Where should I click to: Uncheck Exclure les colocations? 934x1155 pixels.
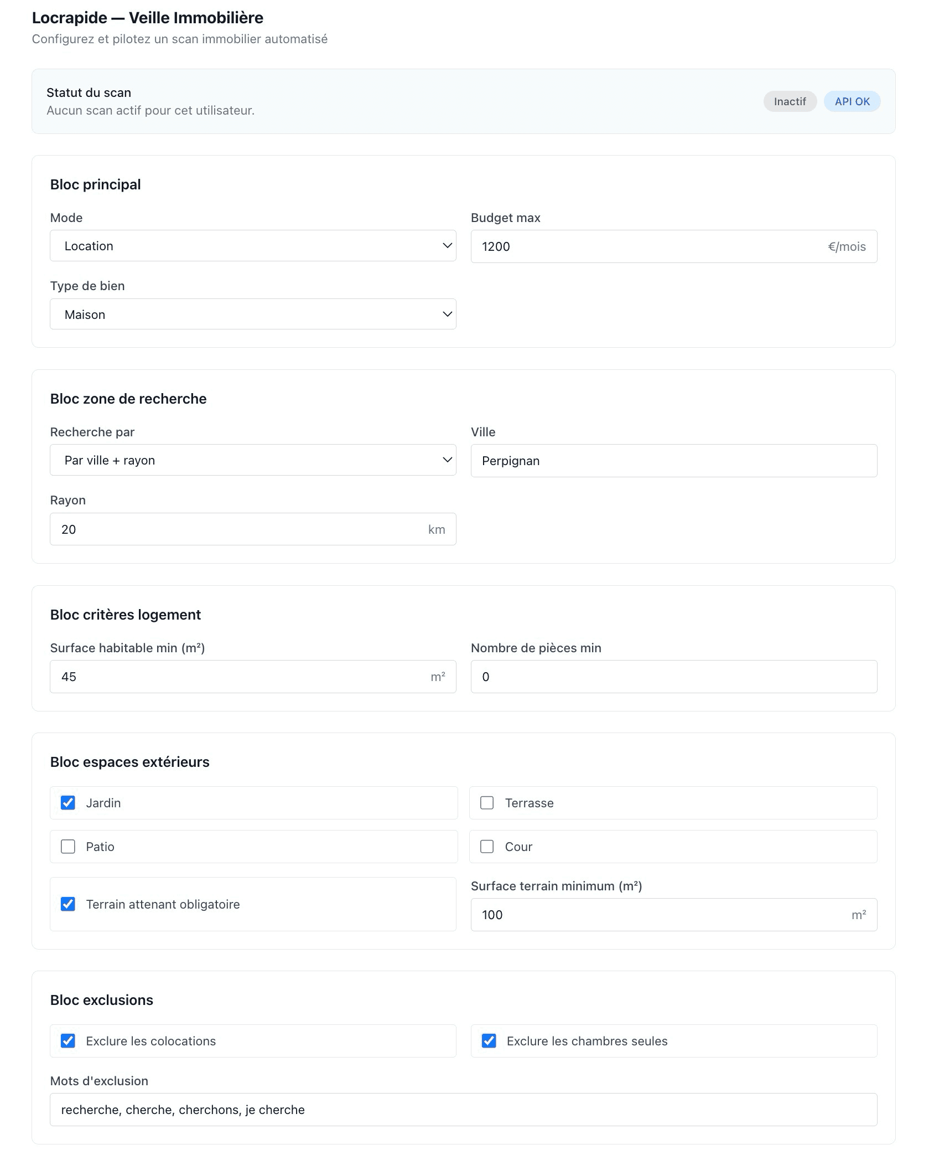point(68,1041)
